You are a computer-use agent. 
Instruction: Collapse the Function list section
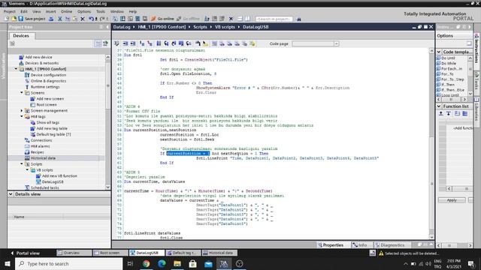pos(439,106)
